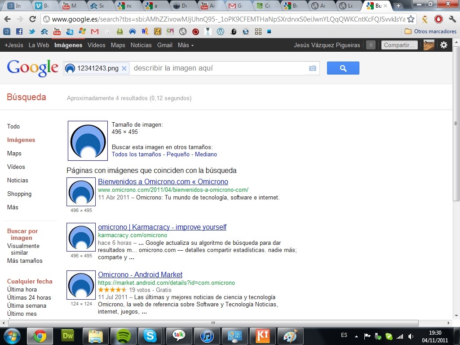Remove the 12341243.png image from the search
This screenshot has width=460, height=345.
(x=124, y=68)
